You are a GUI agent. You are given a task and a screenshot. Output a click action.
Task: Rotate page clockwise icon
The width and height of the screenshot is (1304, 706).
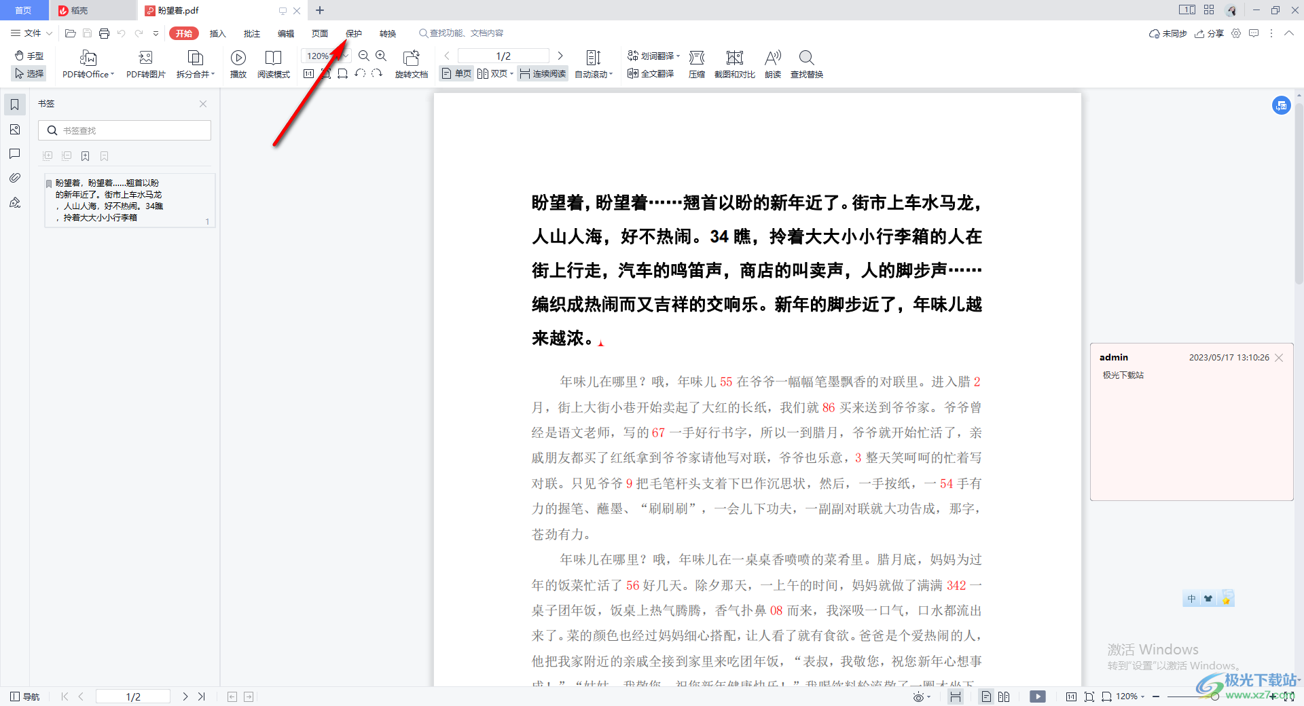[377, 73]
